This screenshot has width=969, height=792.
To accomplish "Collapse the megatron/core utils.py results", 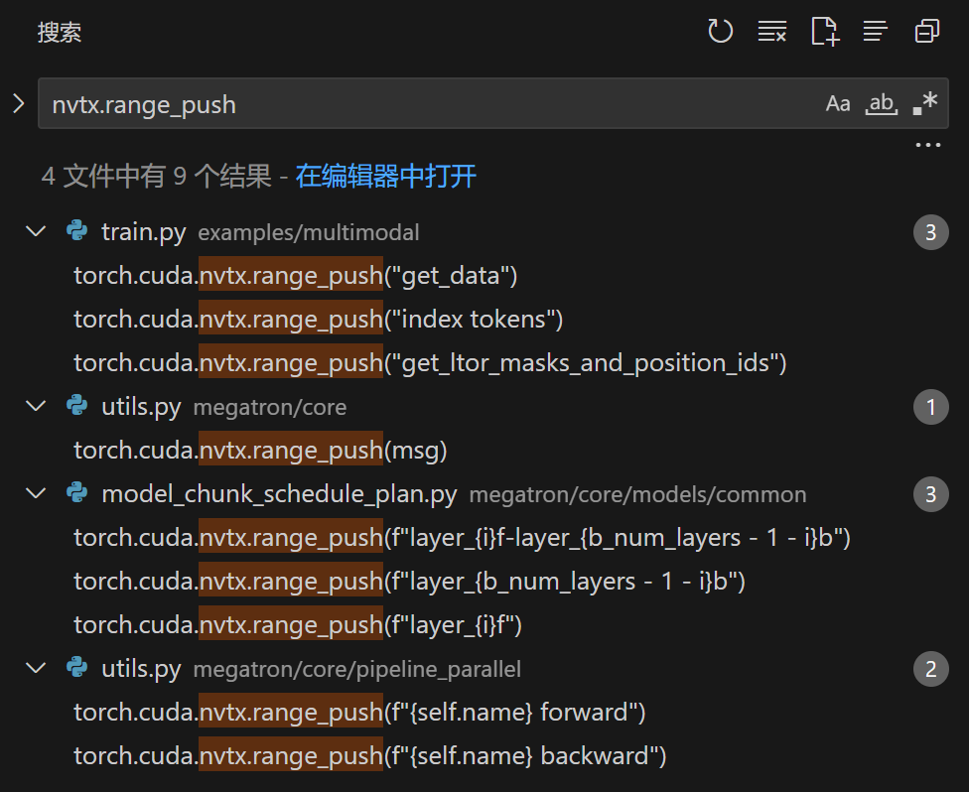I will (37, 407).
